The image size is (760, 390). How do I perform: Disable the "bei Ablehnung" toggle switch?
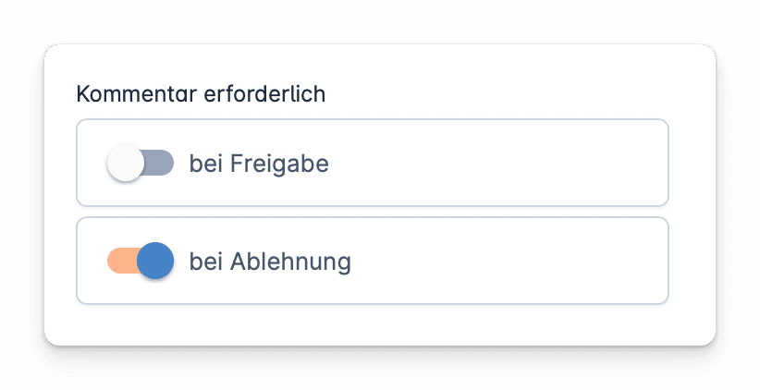coord(141,262)
